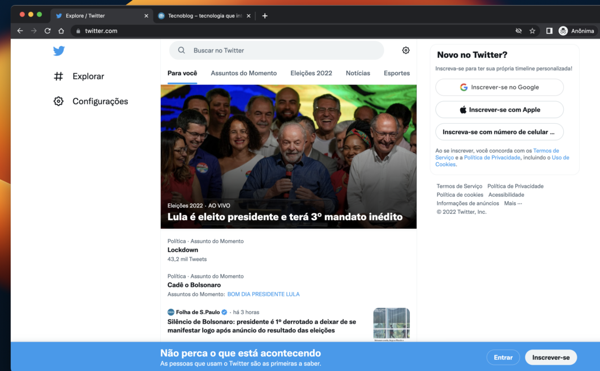The height and width of the screenshot is (371, 600).
Task: Switch to the Esportes tab
Action: click(x=397, y=73)
